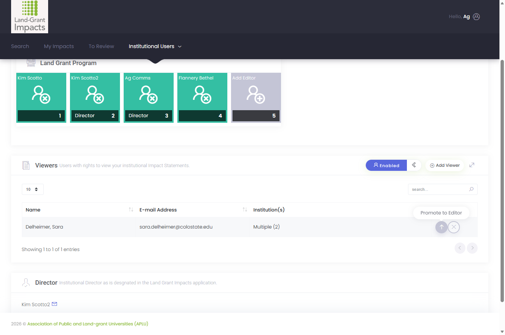Sort the table by E-mail Address column
Screen dimensions: 505x335
click(x=193, y=210)
